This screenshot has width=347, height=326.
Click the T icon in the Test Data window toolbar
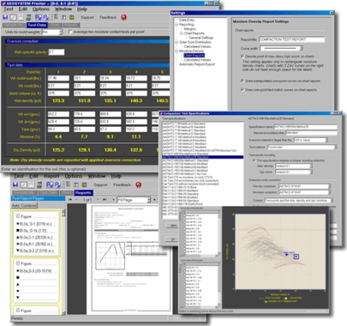[63, 17]
